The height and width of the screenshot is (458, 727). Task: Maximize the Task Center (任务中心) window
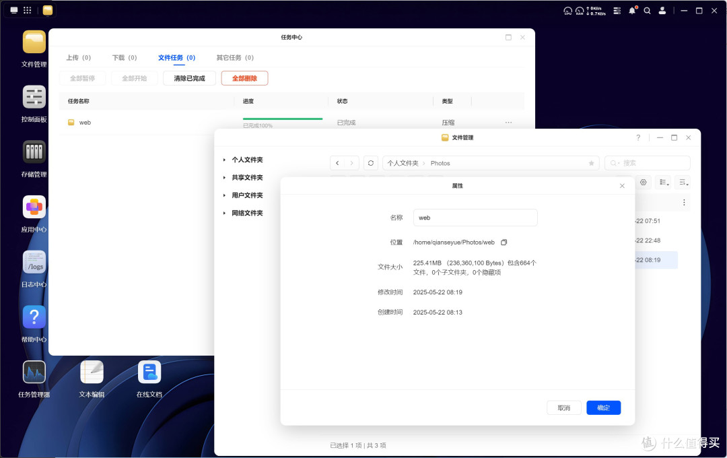pyautogui.click(x=508, y=37)
